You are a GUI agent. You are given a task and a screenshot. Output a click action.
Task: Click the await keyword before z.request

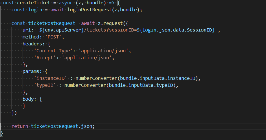(x=88, y=23)
